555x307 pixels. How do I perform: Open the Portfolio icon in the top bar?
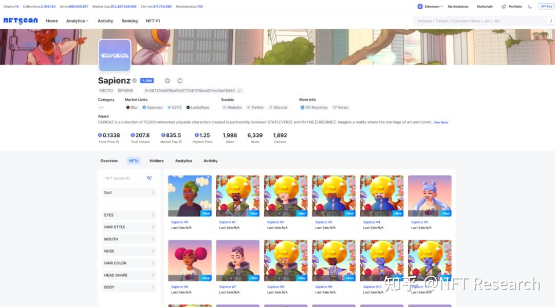tap(504, 6)
